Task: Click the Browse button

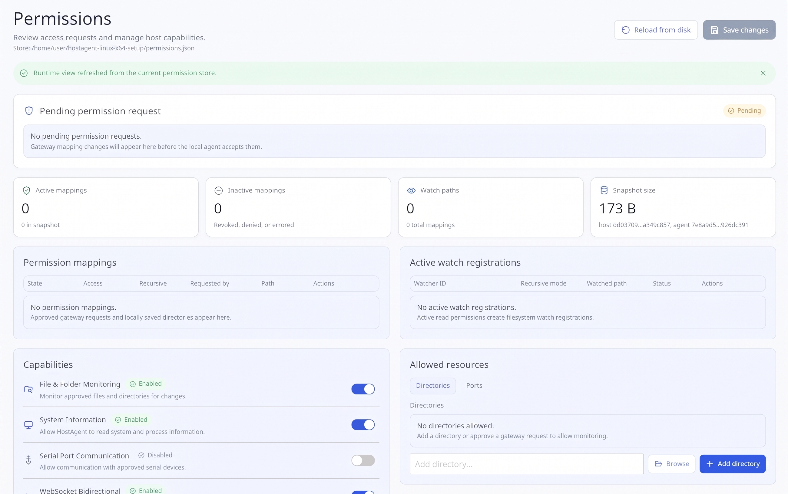Action: coord(672,464)
